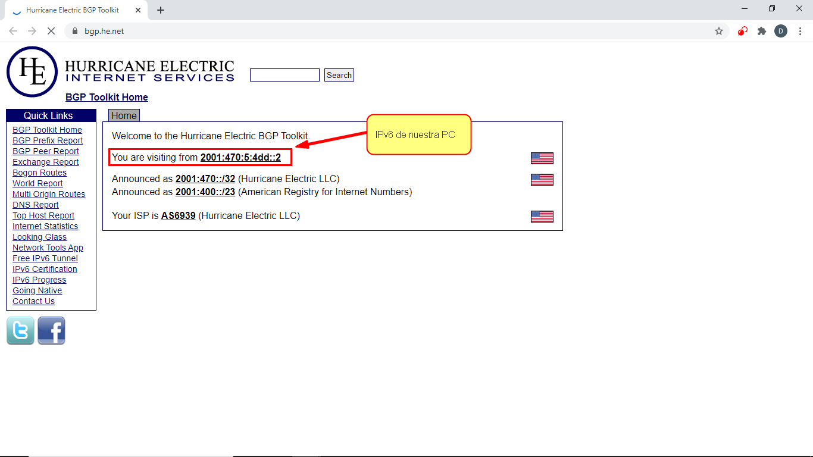813x457 pixels.
Task: Select the Home tab
Action: pyautogui.click(x=124, y=115)
